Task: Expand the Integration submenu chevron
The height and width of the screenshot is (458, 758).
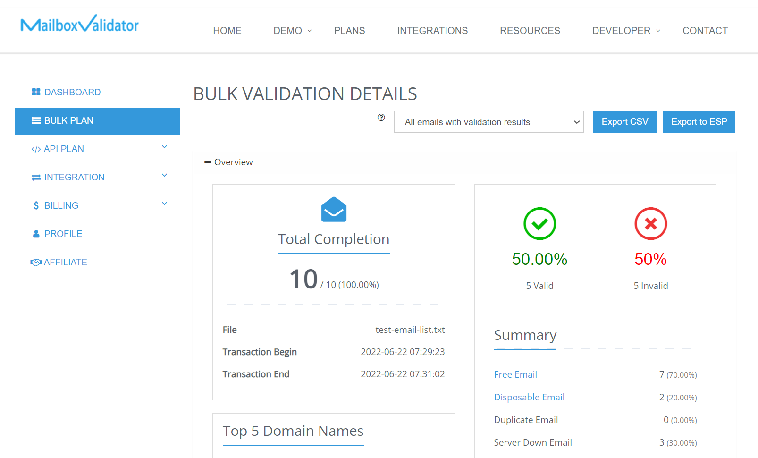Action: point(165,176)
